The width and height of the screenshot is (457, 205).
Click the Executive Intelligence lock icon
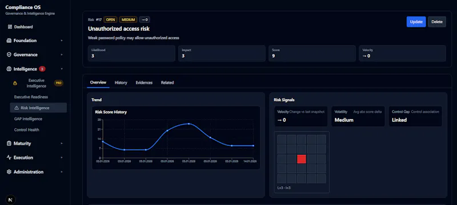[15, 83]
